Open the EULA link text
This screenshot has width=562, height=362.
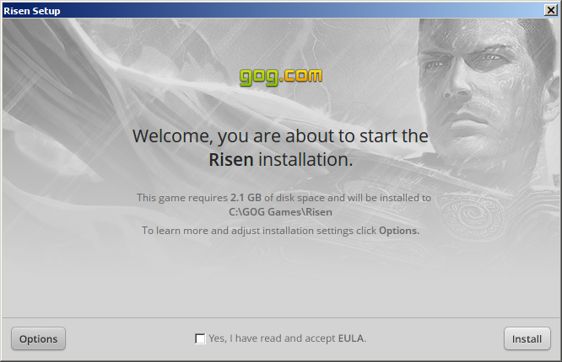[351, 338]
